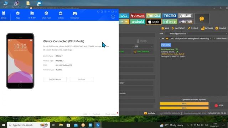
Task: Click the 'Pwning DFU [GASTER]' log line
Action: pos(173,56)
